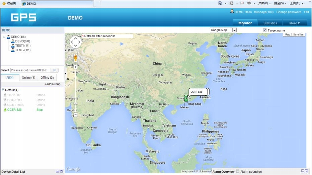Open the browser Safety (安全) menu

coord(280,3)
